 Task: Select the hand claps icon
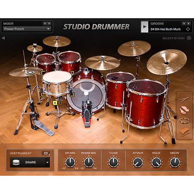(184, 110)
